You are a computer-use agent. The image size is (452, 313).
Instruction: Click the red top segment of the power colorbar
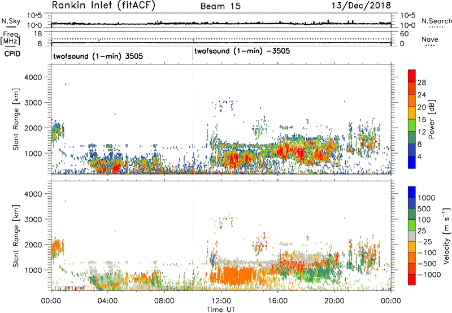tap(412, 76)
